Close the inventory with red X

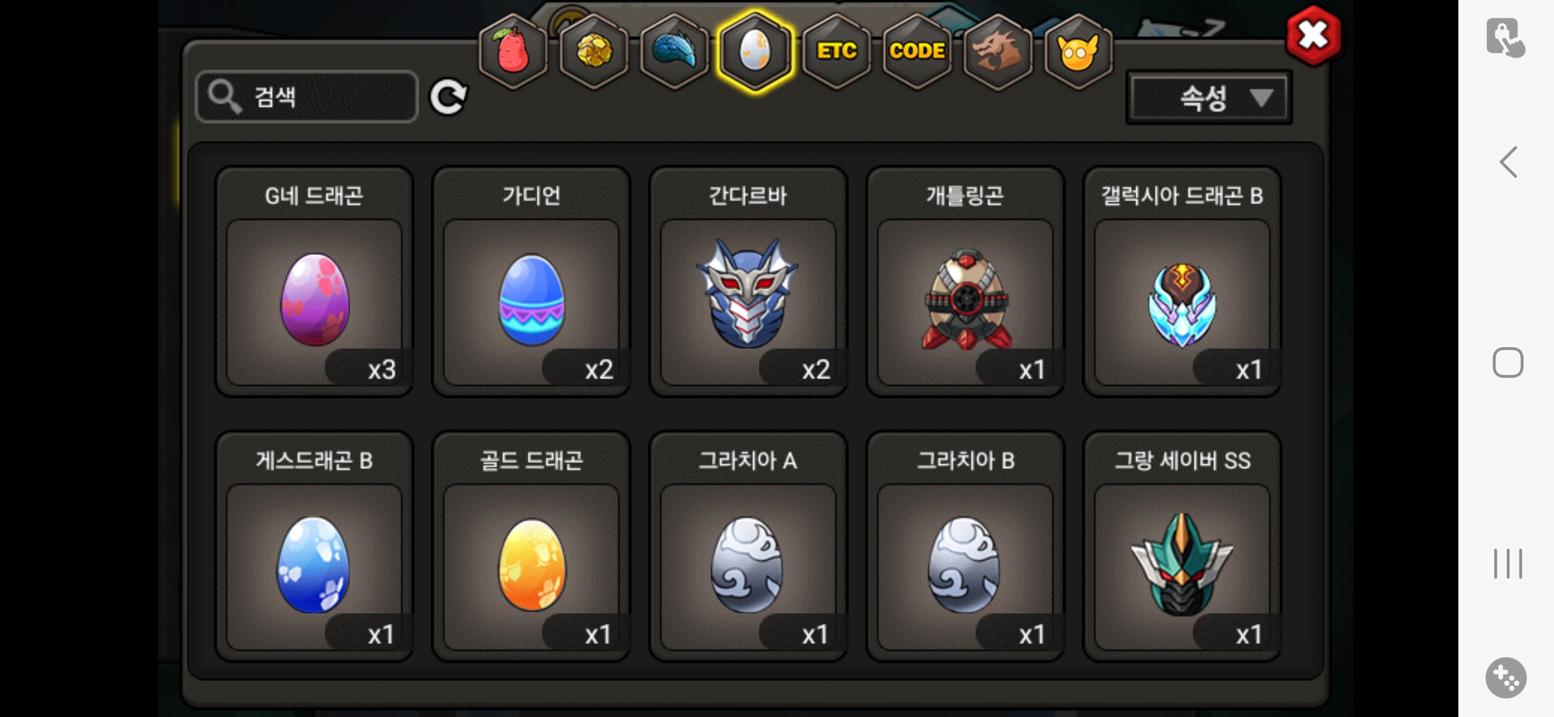click(1313, 35)
